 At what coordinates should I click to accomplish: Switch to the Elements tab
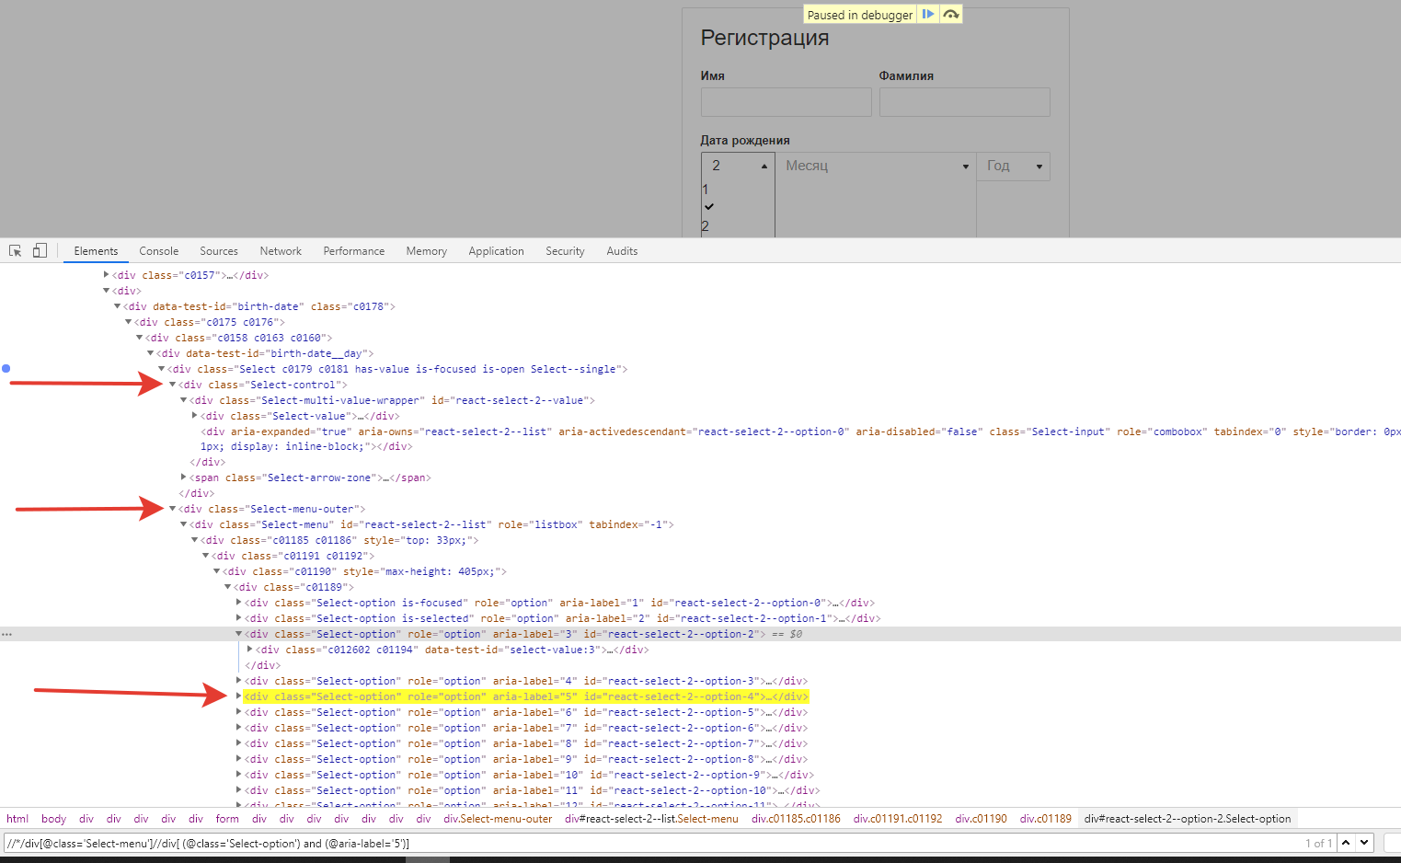pos(96,251)
